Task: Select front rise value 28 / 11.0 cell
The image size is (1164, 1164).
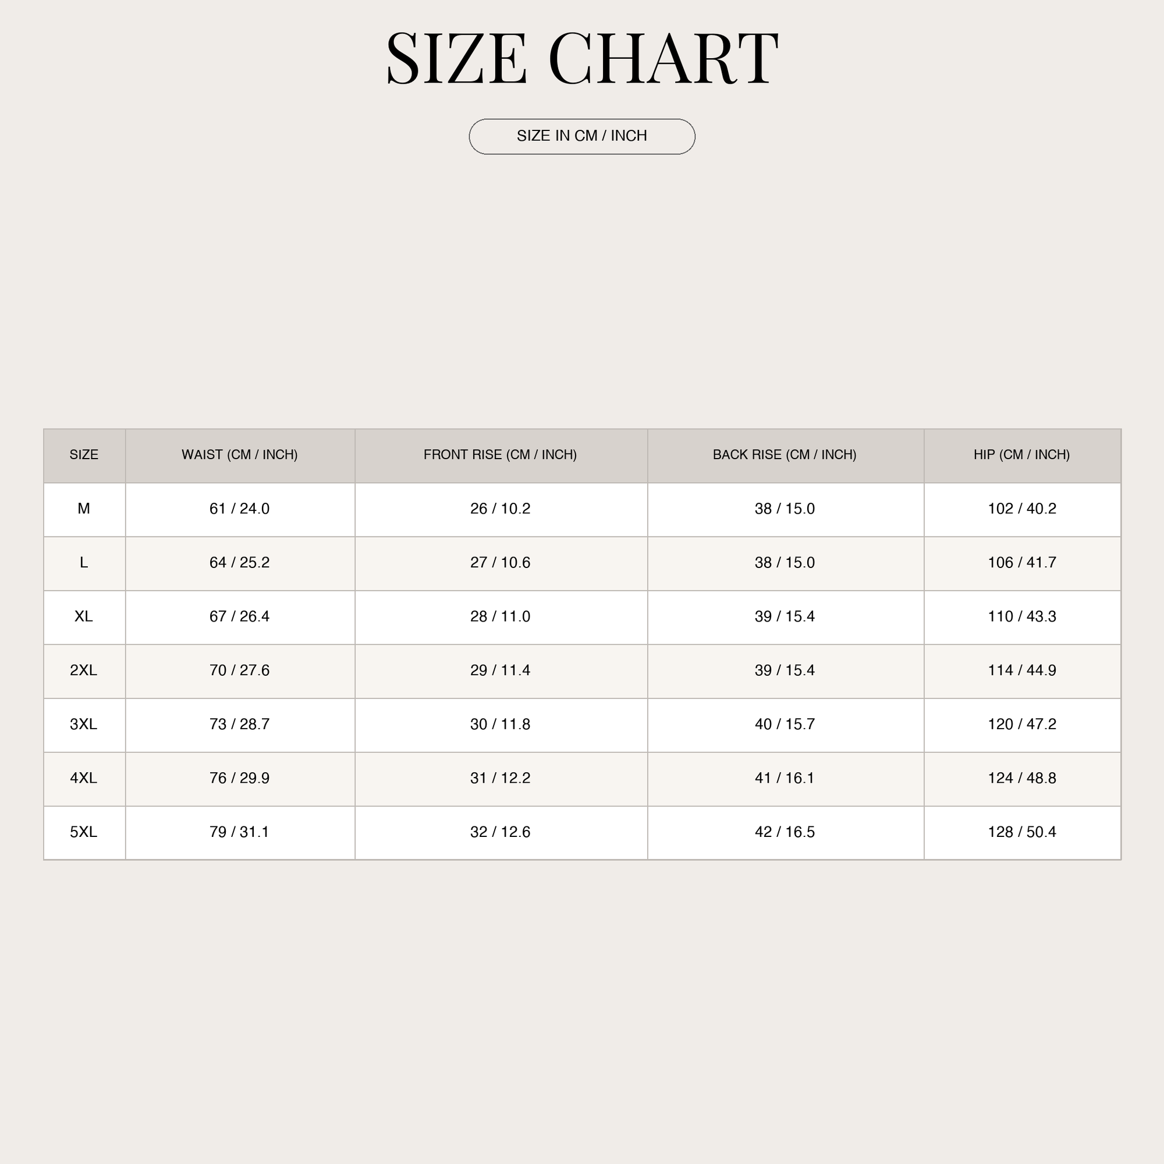Action: [501, 617]
